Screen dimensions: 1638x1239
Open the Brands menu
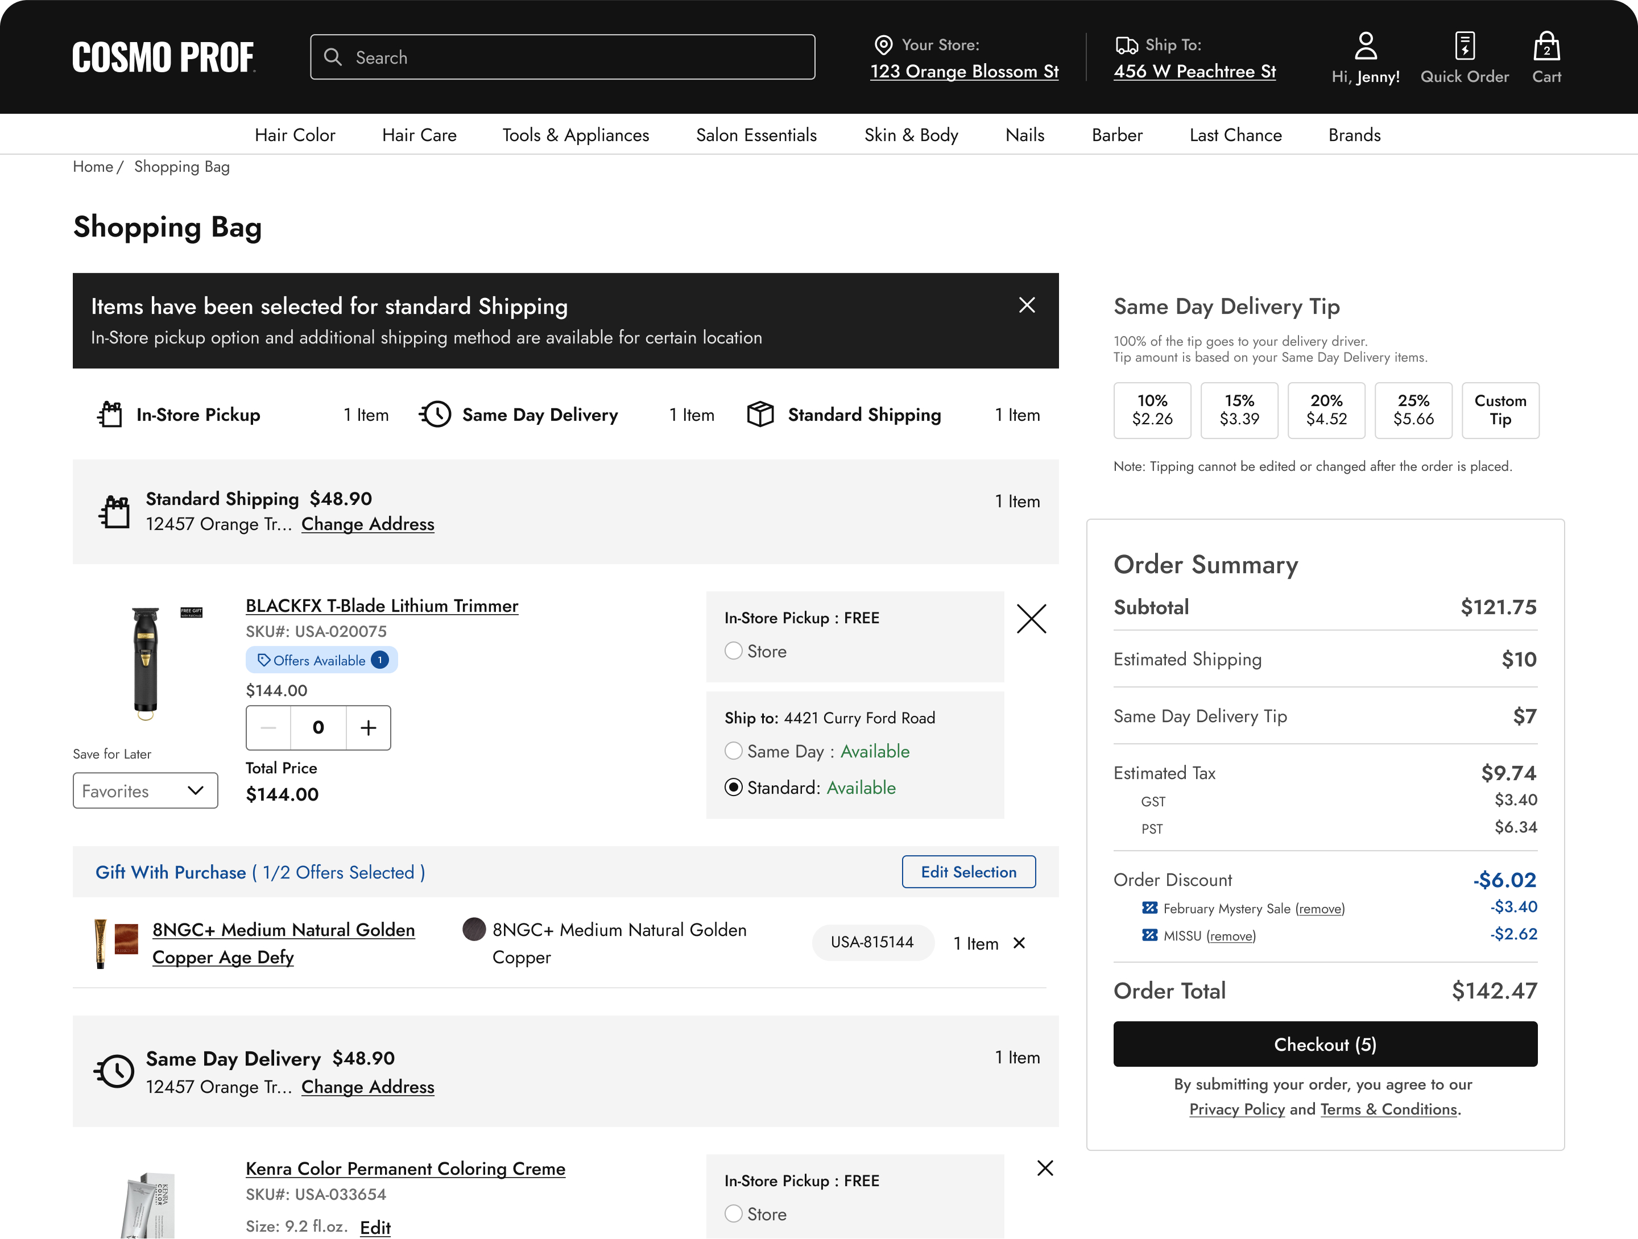pos(1354,135)
